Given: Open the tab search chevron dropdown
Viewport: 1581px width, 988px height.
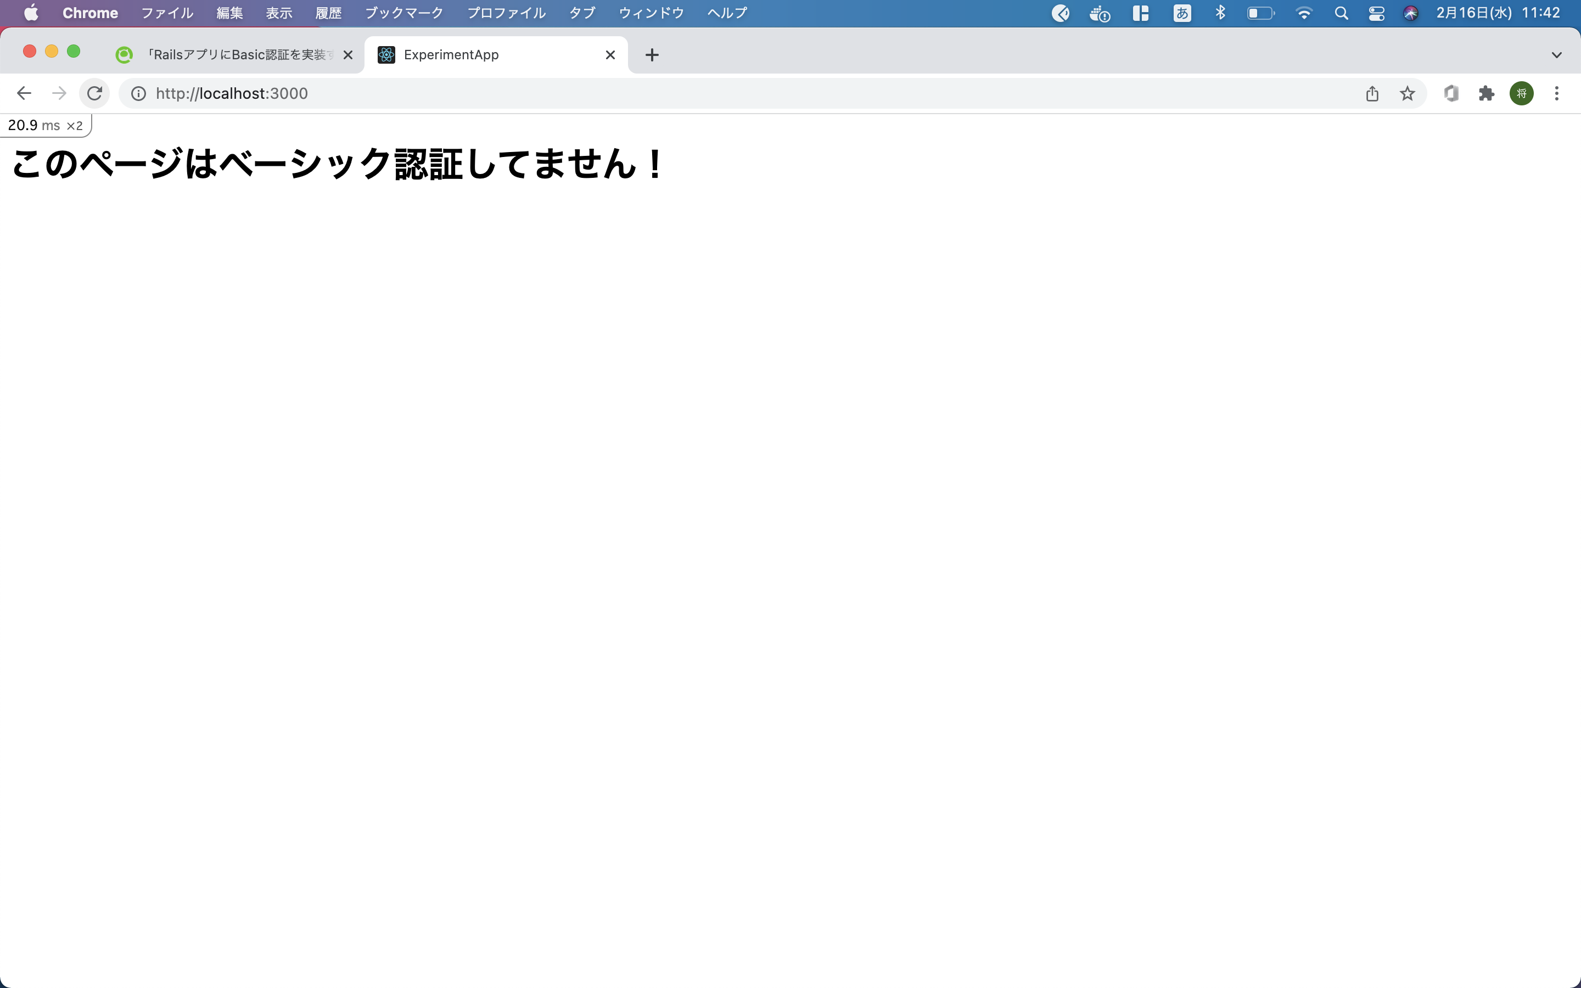Looking at the screenshot, I should [1557, 54].
